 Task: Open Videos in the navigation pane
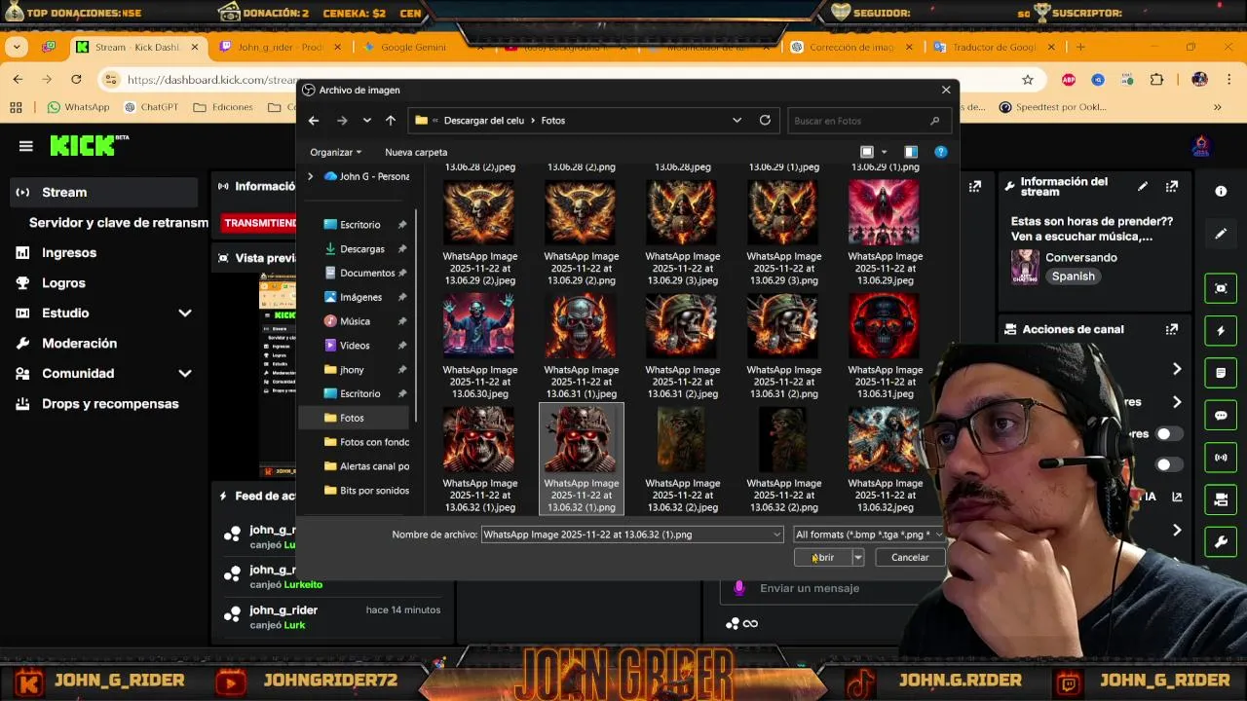[355, 346]
